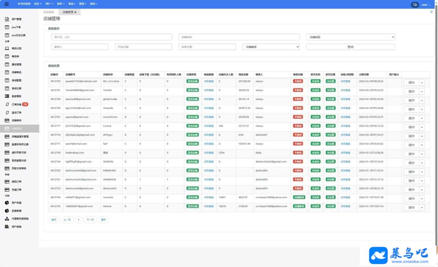Click the page refresh icon below header
Image resolution: width=438 pixels, height=267 pixels.
[x=431, y=12]
